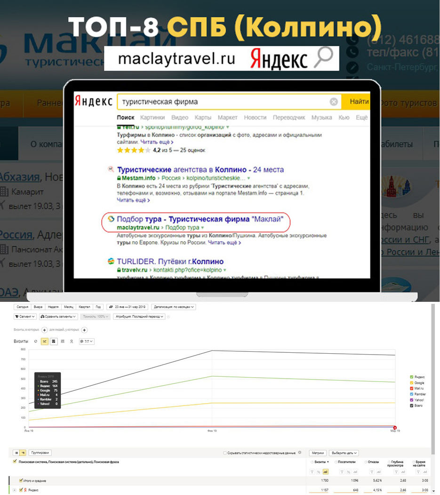Click the percent icon under Посетители column
This screenshot has width=440, height=495.
click(x=349, y=472)
